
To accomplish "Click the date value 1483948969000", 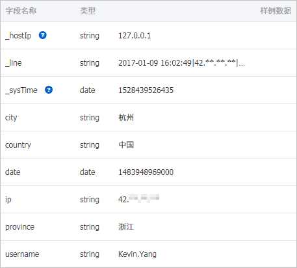I will 146,172.
